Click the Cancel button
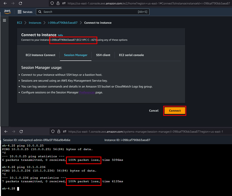The width and height of the screenshot is (232, 196). [x=154, y=111]
